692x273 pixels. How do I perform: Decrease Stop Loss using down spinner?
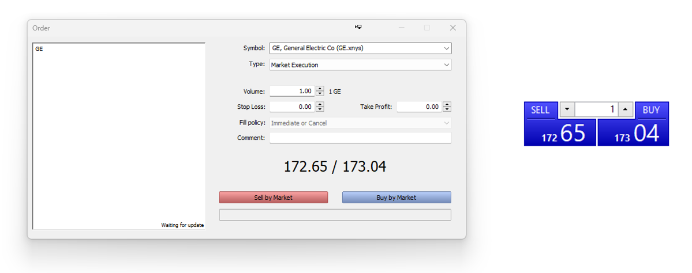(x=320, y=109)
